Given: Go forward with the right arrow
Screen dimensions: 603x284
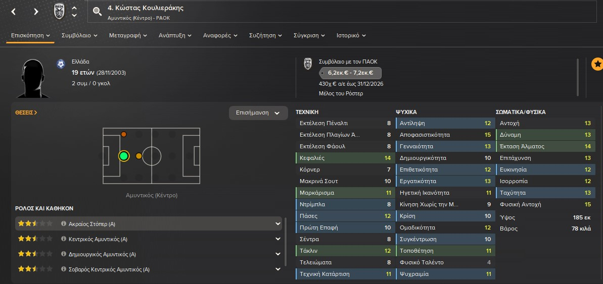Looking at the screenshot, I should (x=36, y=12).
